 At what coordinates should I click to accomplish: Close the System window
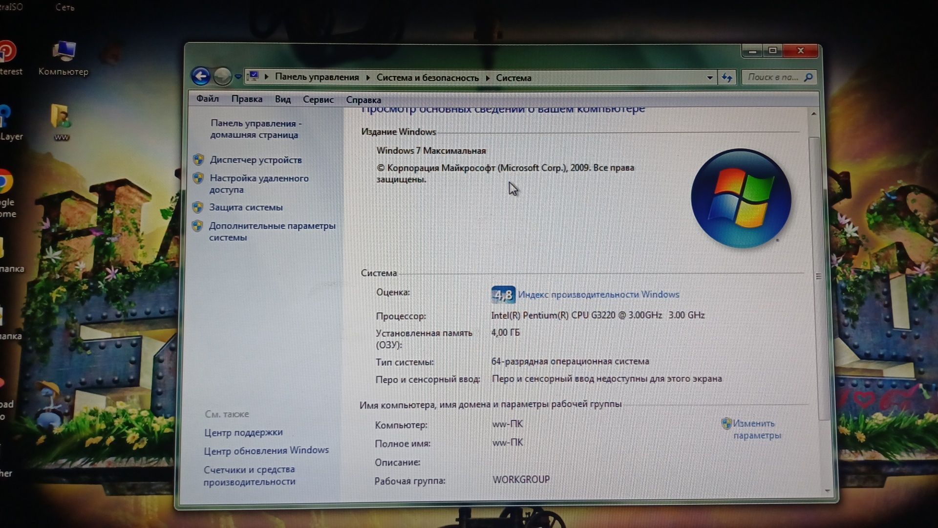(x=800, y=51)
